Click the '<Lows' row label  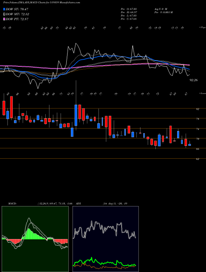tap(202, 93)
